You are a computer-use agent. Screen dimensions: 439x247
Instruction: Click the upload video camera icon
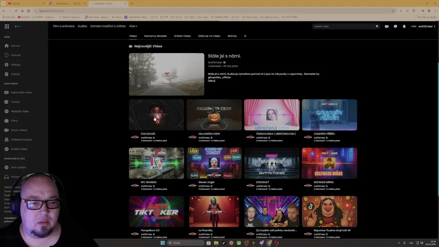(x=387, y=26)
